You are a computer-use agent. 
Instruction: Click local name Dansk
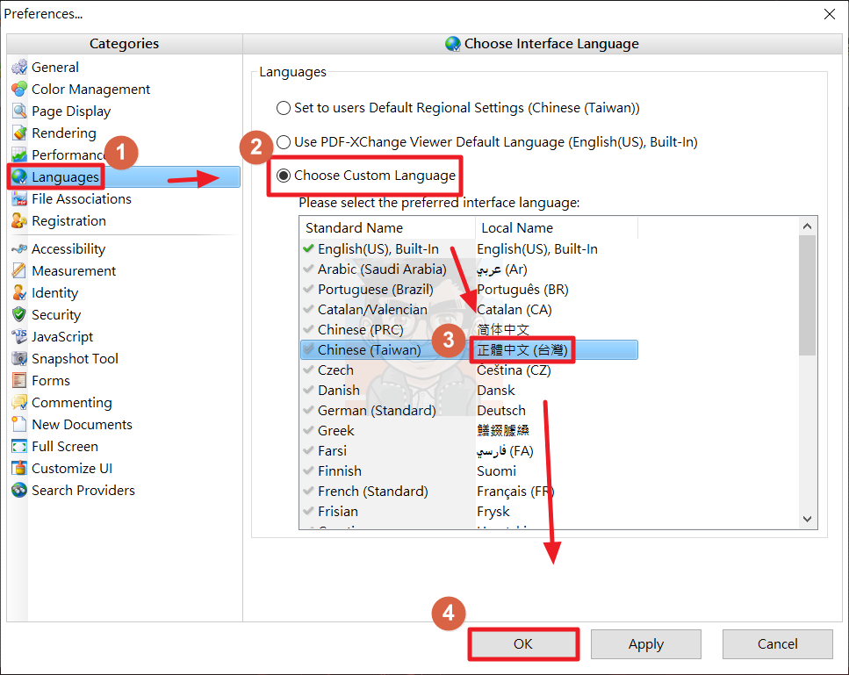tap(496, 391)
